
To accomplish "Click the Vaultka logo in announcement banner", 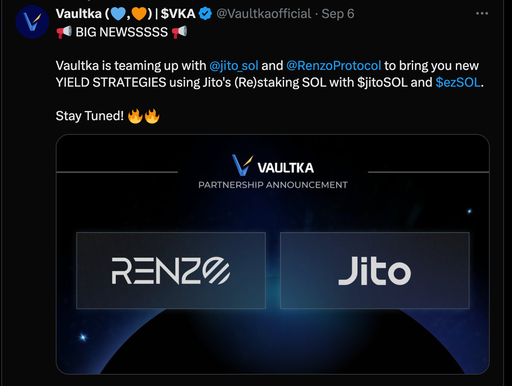I will tap(273, 165).
